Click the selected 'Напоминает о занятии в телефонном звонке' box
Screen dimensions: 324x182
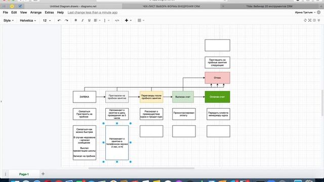pos(117,143)
